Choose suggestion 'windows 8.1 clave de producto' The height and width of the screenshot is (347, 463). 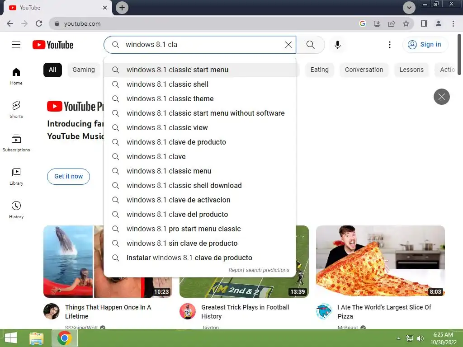(x=200, y=142)
